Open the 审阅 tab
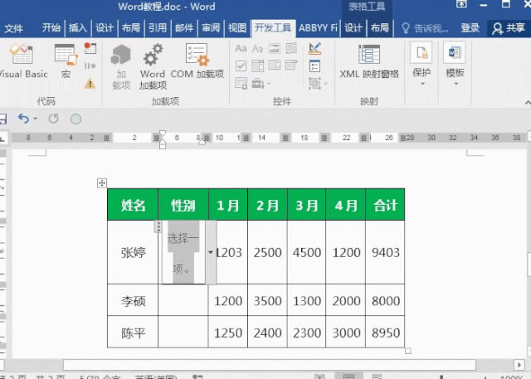The image size is (531, 379). tap(211, 27)
